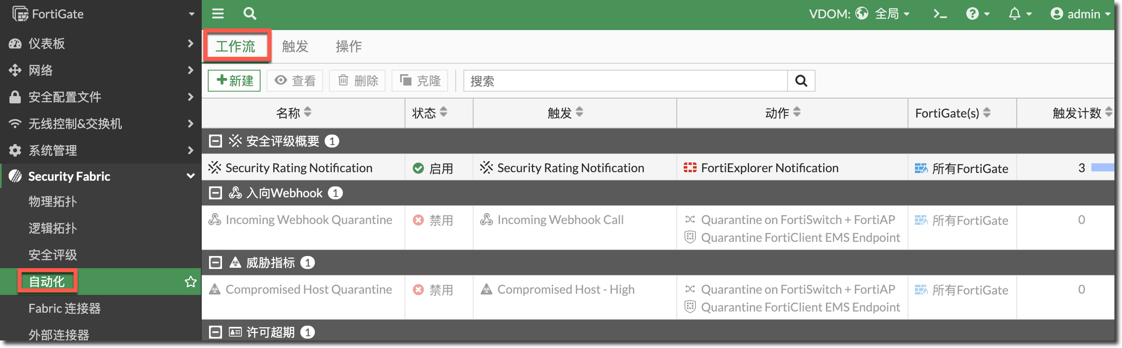Switch to the 触发 tab
The image size is (1122, 348).
(x=295, y=46)
